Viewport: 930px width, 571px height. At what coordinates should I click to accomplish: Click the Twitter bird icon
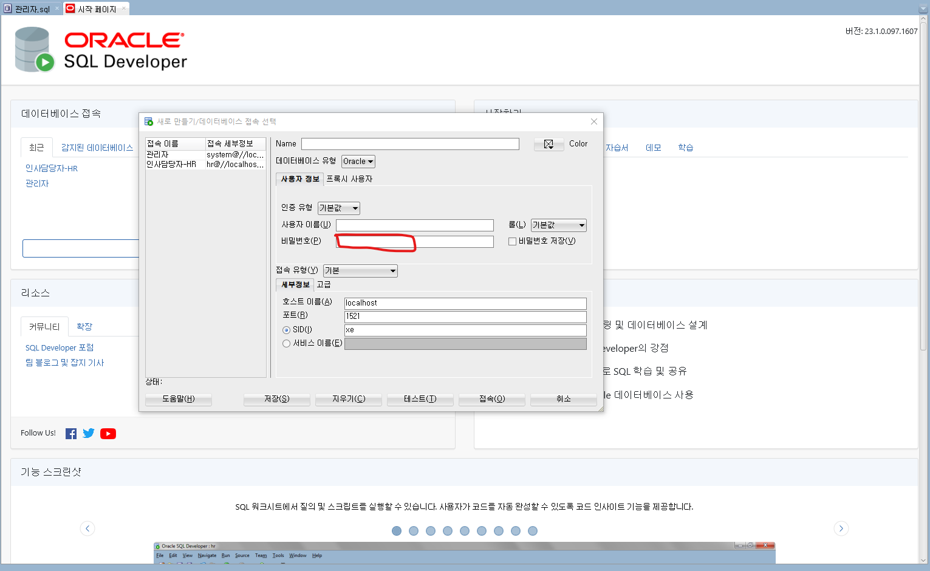click(89, 433)
